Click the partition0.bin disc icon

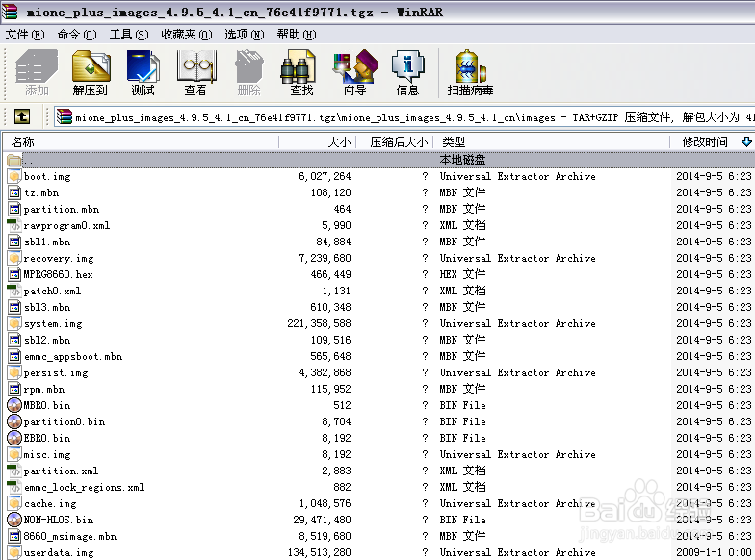pyautogui.click(x=14, y=421)
